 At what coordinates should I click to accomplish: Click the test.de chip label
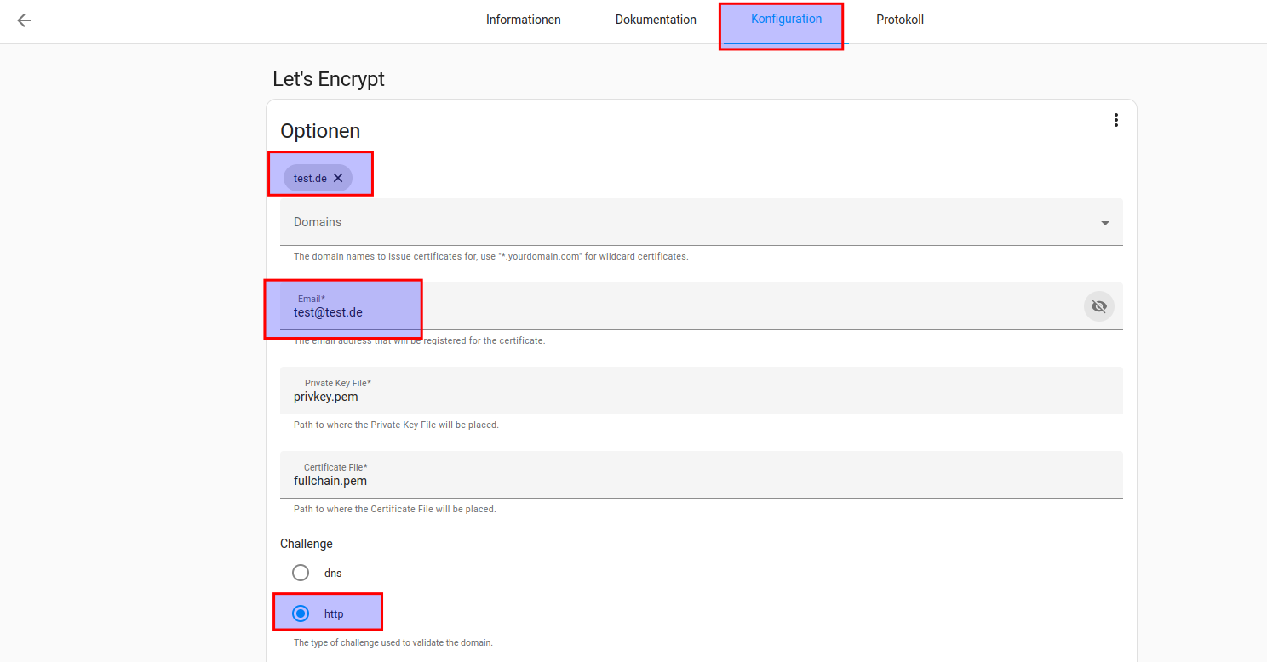pos(310,178)
